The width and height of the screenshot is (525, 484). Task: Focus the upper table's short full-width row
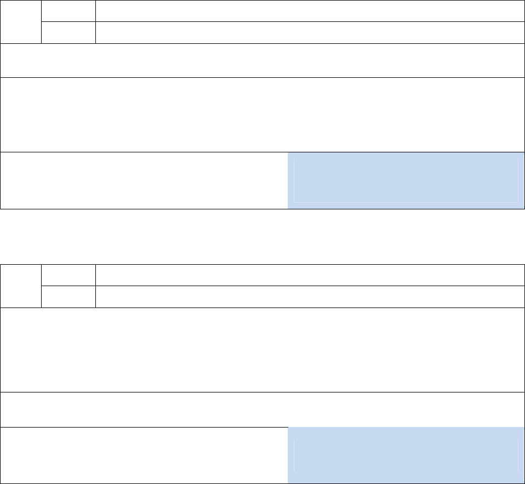pos(262,60)
